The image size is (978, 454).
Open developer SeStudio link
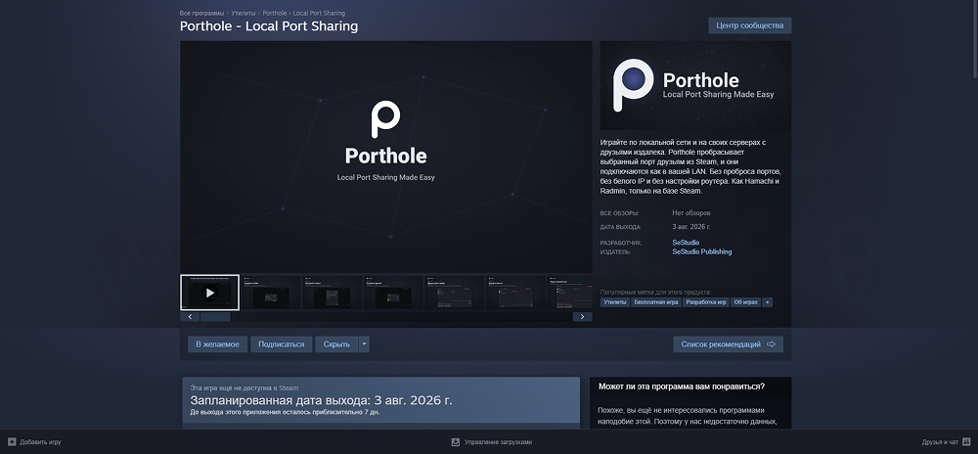[x=686, y=243]
